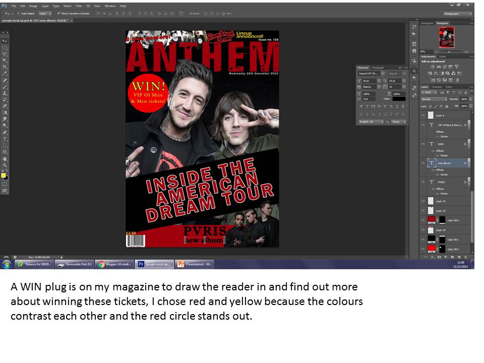The height and width of the screenshot is (363, 484).
Task: Add a Levels adjustment
Action: coord(439,67)
